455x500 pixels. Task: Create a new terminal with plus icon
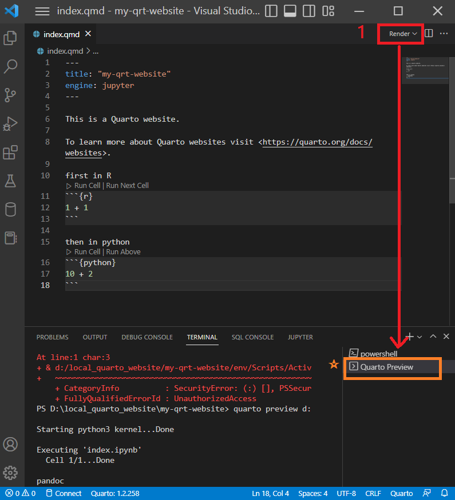[x=410, y=337]
